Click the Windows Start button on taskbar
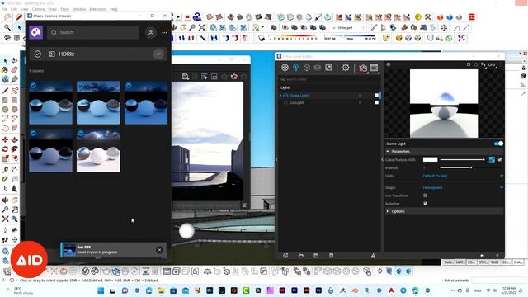Image resolution: width=528 pixels, height=297 pixels. tap(101, 290)
